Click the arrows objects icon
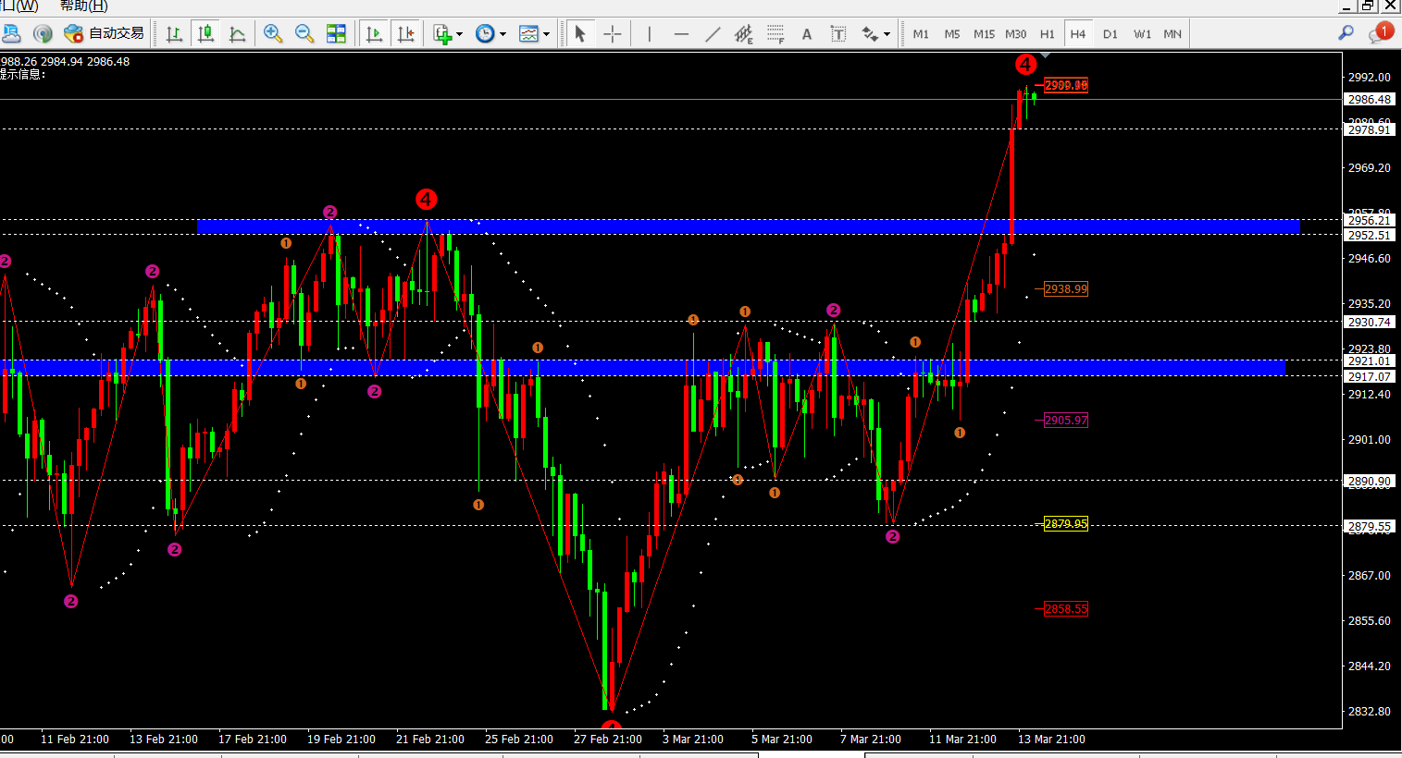 (870, 34)
